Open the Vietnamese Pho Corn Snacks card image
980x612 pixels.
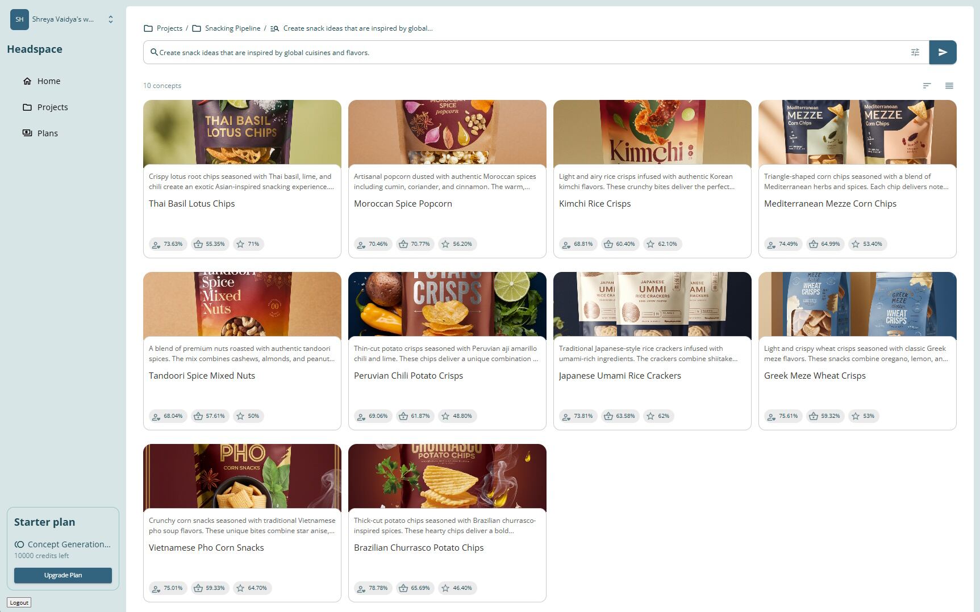(242, 477)
